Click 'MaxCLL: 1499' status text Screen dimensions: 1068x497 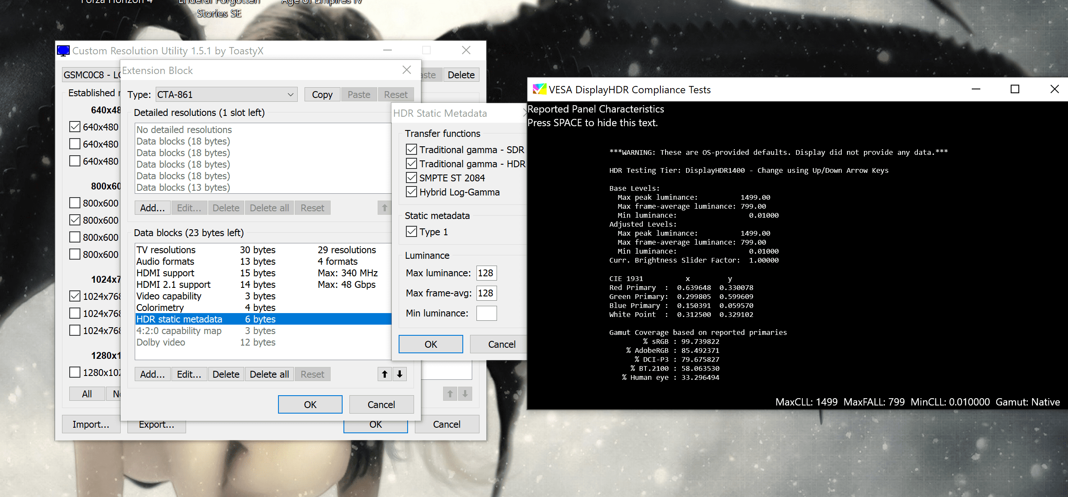806,402
